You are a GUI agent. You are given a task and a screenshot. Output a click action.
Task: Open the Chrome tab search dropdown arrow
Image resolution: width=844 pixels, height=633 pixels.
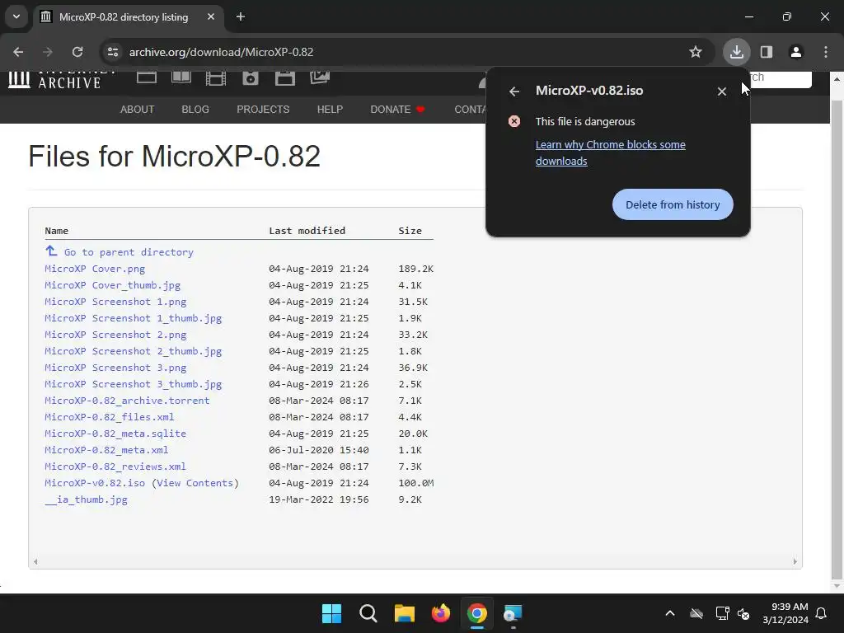[16, 16]
